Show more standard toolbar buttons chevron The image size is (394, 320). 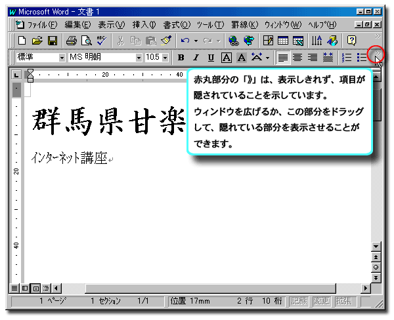coord(378,37)
